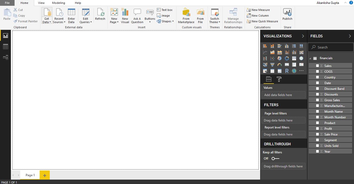The height and width of the screenshot is (184, 354).
Task: Switch to Data view in left sidebar
Action: click(5, 46)
